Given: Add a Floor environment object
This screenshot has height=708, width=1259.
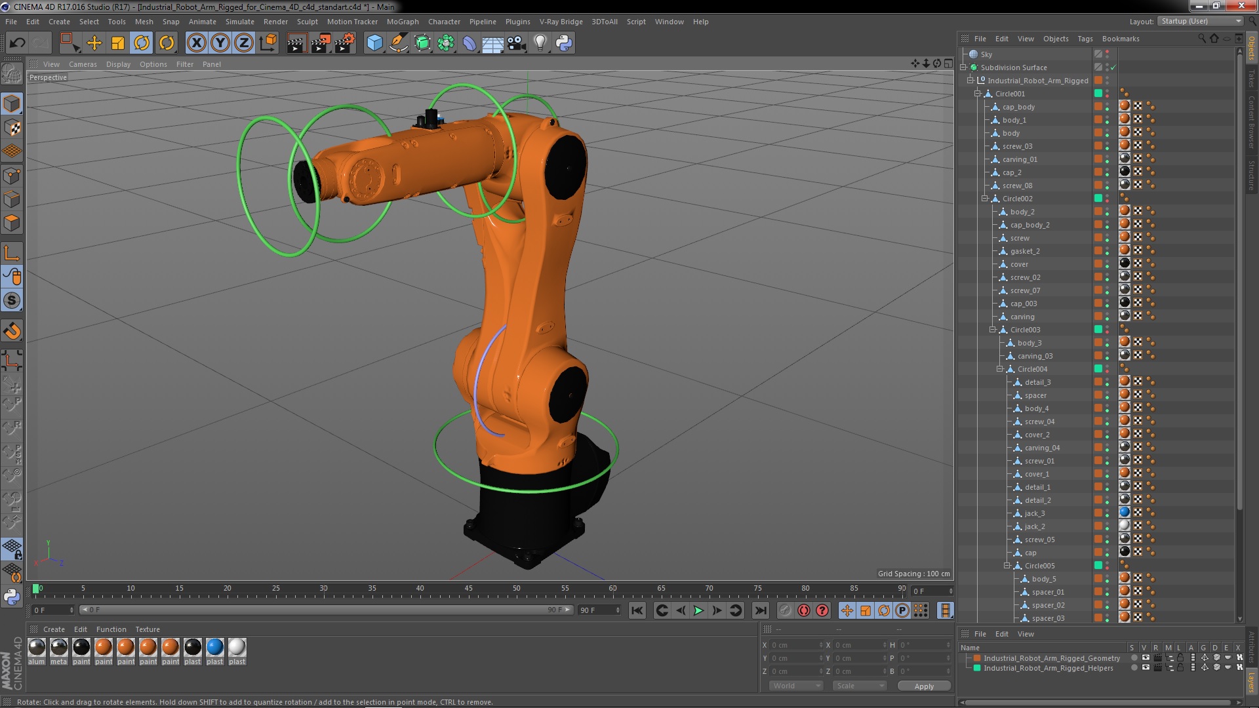Looking at the screenshot, I should pos(493,43).
